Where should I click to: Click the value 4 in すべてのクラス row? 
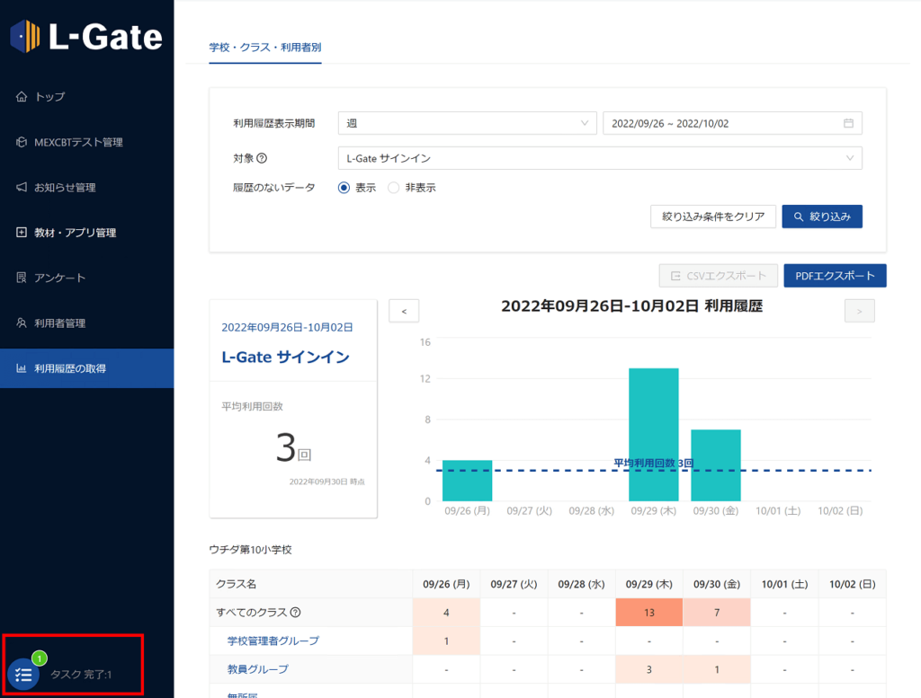pos(446,613)
